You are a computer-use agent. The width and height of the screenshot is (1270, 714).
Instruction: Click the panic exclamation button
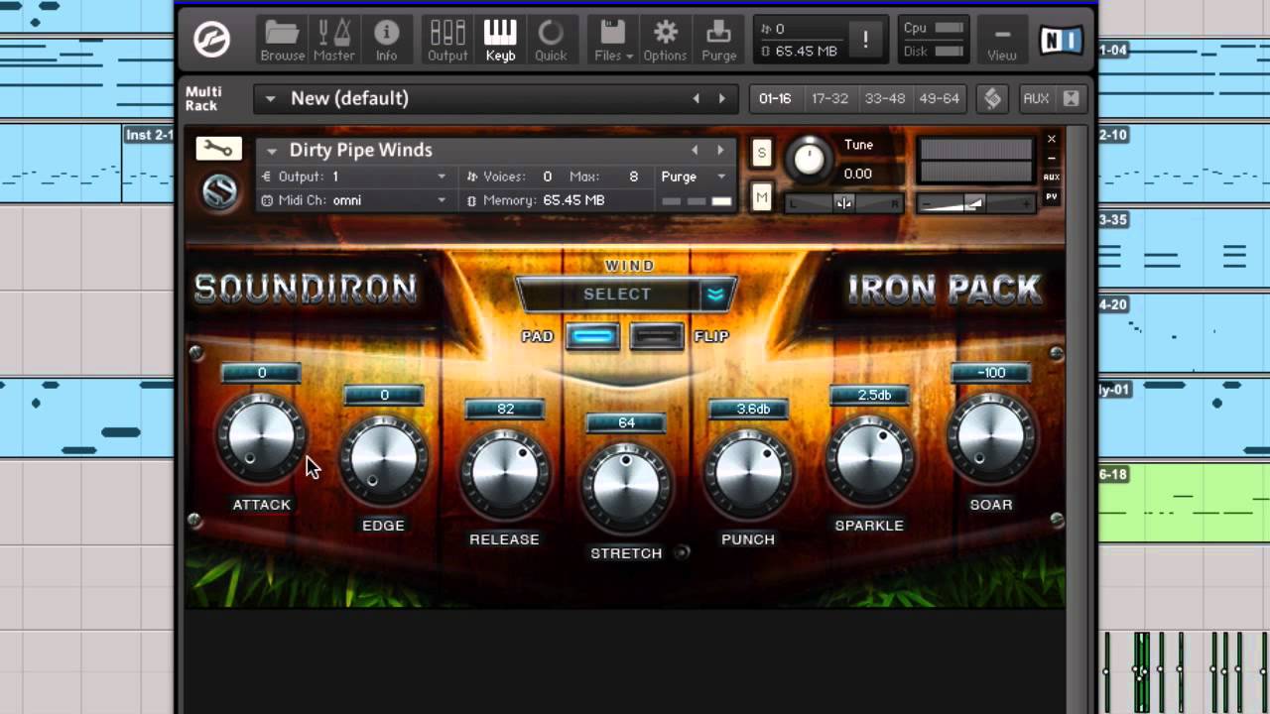(866, 40)
